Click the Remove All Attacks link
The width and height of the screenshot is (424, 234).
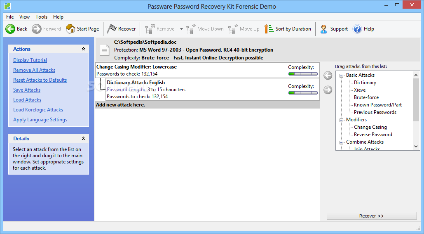point(34,70)
